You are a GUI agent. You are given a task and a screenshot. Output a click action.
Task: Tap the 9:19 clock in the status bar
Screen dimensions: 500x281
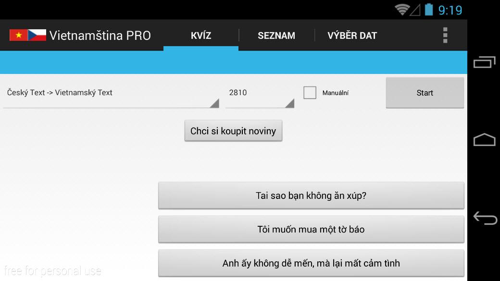(450, 10)
